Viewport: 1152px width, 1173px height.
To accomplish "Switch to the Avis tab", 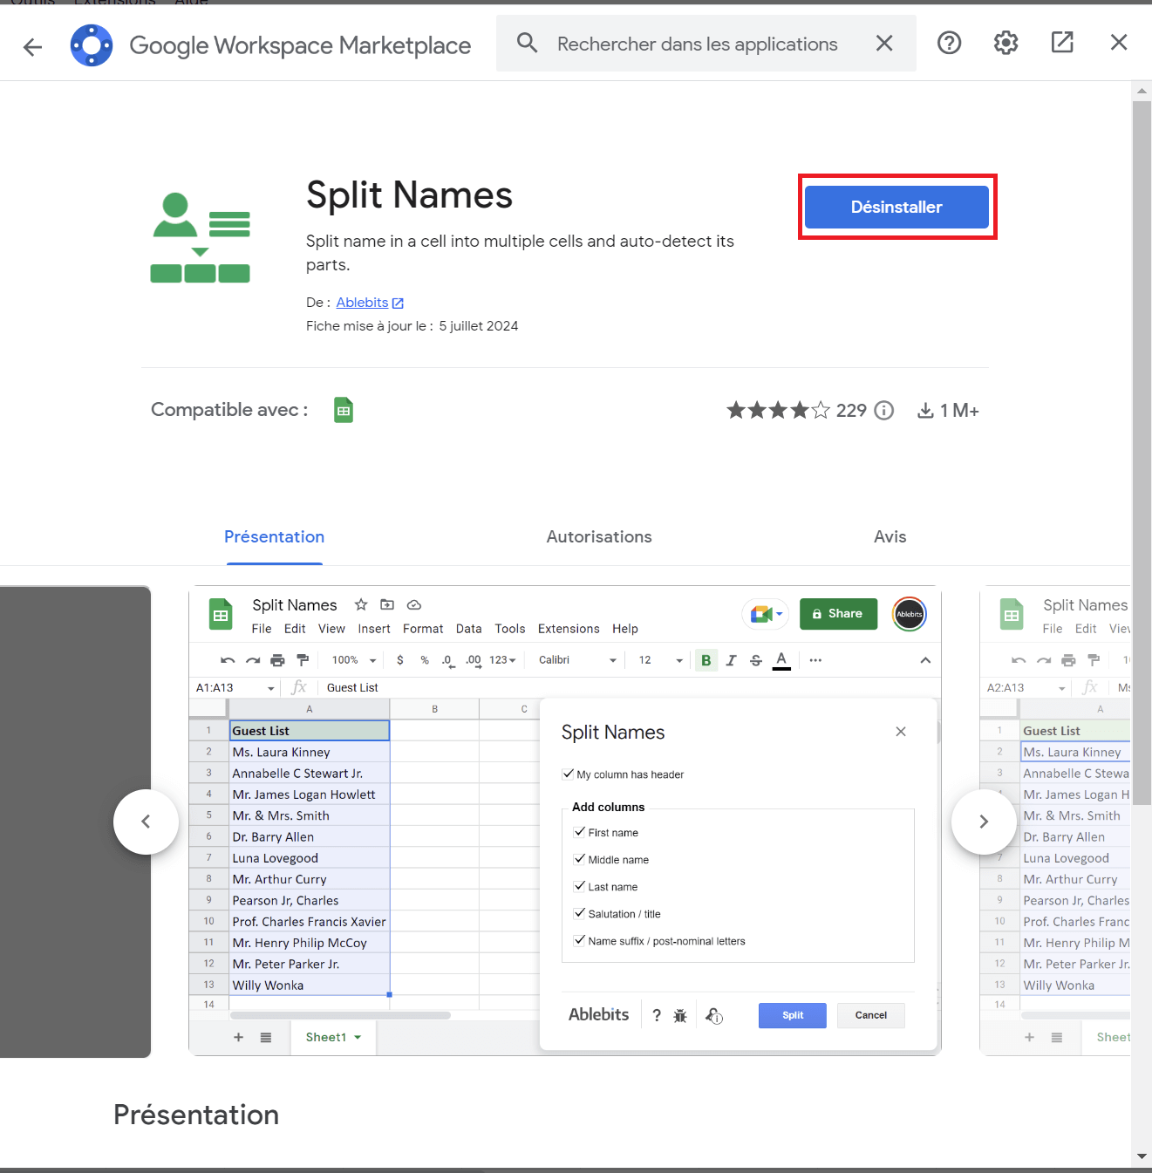I will click(890, 537).
